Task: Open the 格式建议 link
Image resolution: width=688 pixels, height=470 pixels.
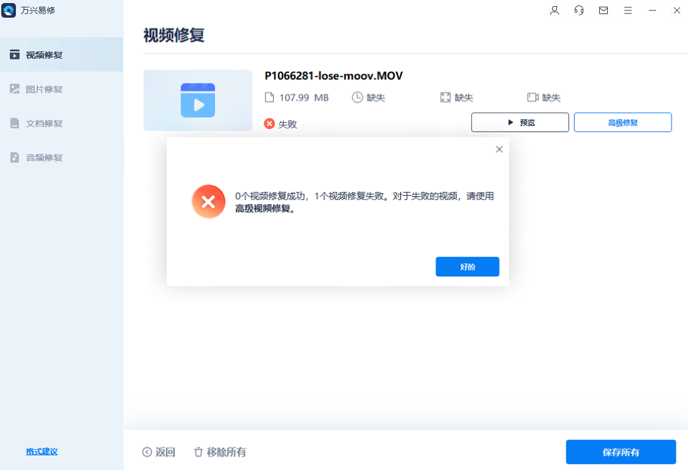Action: (x=41, y=451)
